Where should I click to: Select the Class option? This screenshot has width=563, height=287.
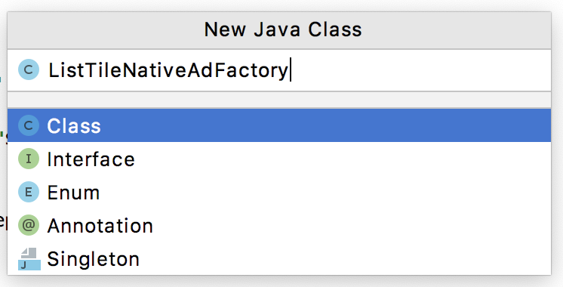pos(279,125)
